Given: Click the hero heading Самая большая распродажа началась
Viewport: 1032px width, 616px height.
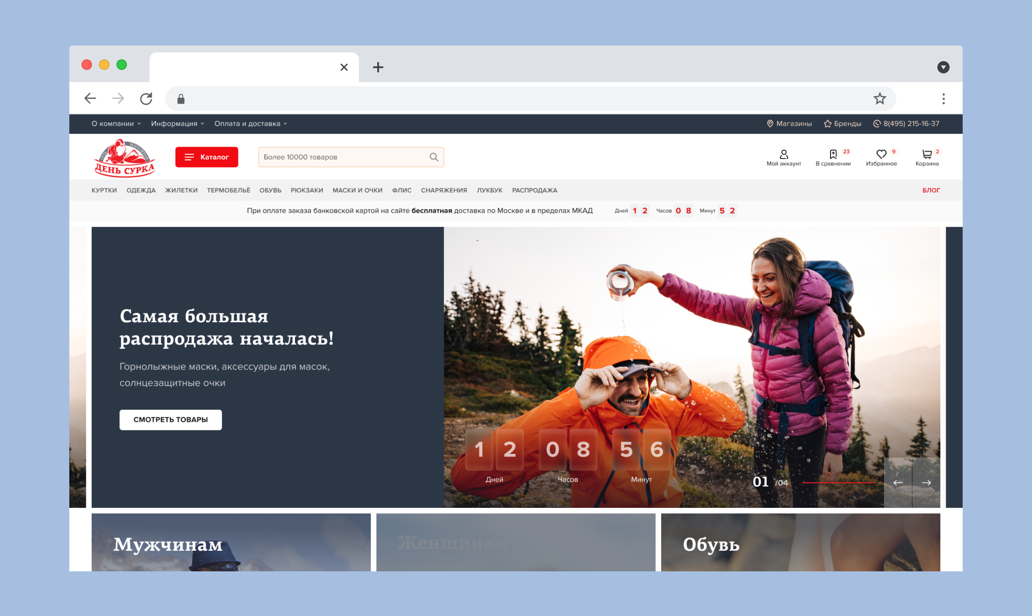Looking at the screenshot, I should [x=227, y=327].
